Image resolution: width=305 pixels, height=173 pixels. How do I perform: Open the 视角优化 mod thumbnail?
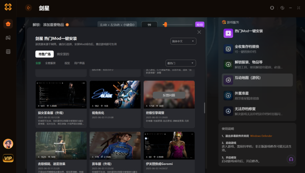pos(115,94)
